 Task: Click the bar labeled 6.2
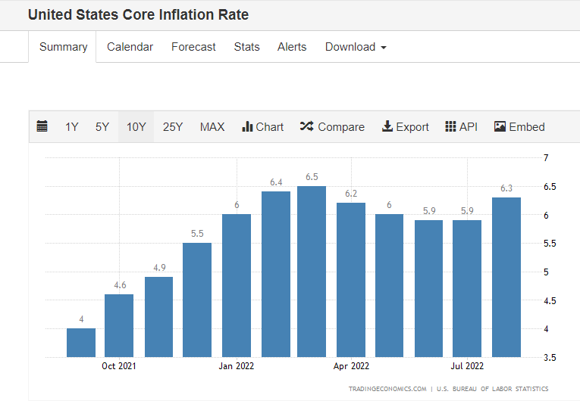tap(351, 280)
